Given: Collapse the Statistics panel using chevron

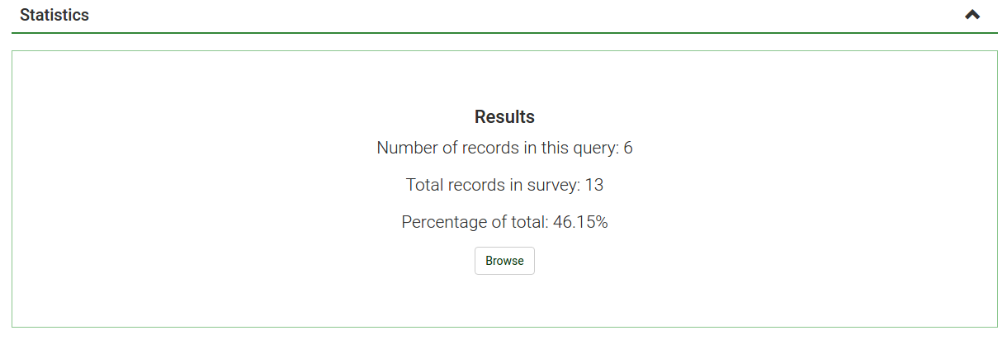Looking at the screenshot, I should pos(972,15).
